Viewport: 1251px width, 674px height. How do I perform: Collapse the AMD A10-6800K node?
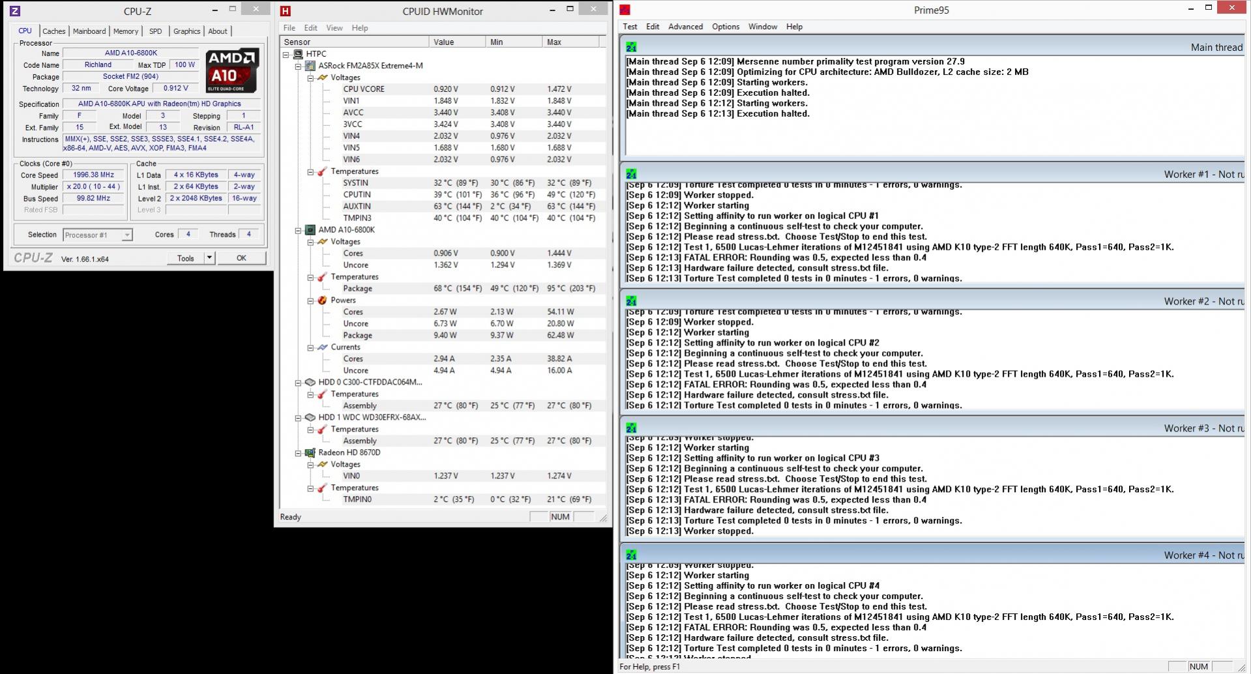299,230
